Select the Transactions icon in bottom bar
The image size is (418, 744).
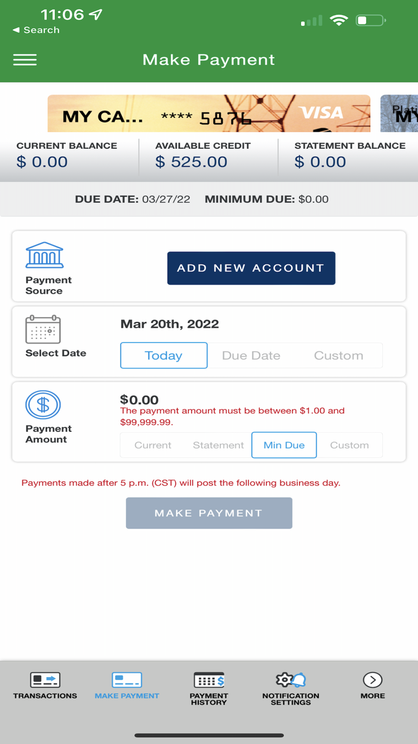(x=44, y=680)
